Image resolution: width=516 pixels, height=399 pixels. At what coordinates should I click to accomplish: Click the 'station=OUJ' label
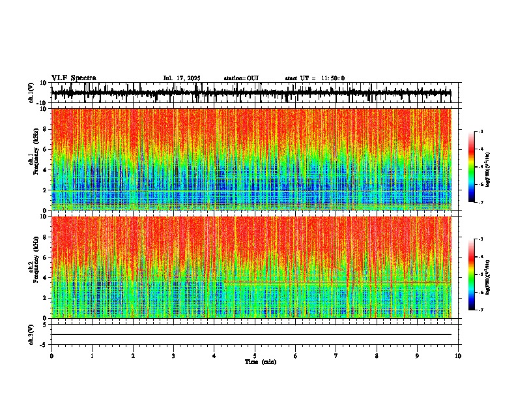click(x=241, y=78)
